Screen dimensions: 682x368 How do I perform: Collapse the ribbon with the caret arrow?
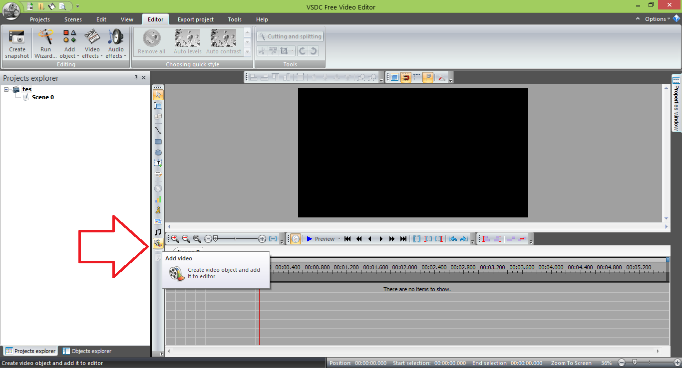(638, 19)
